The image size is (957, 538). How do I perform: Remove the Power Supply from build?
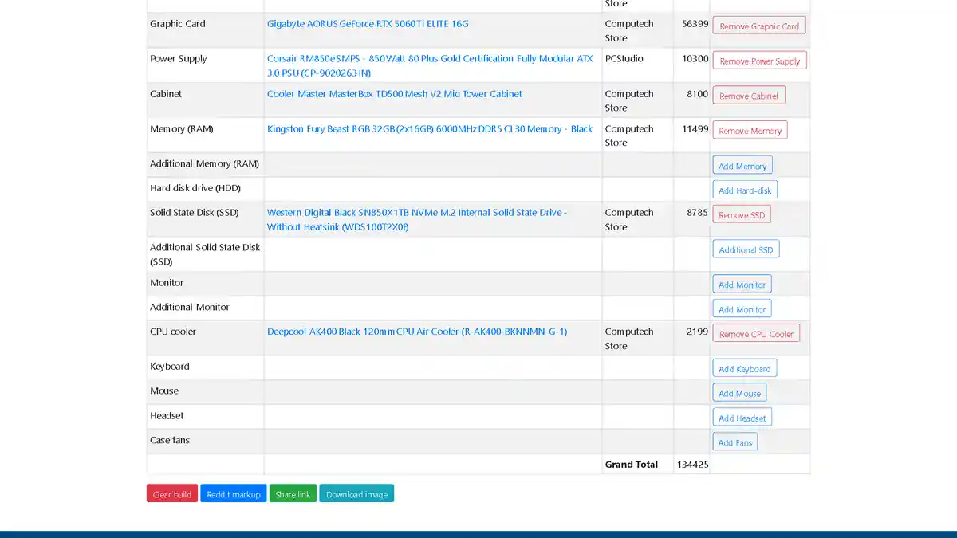click(759, 61)
